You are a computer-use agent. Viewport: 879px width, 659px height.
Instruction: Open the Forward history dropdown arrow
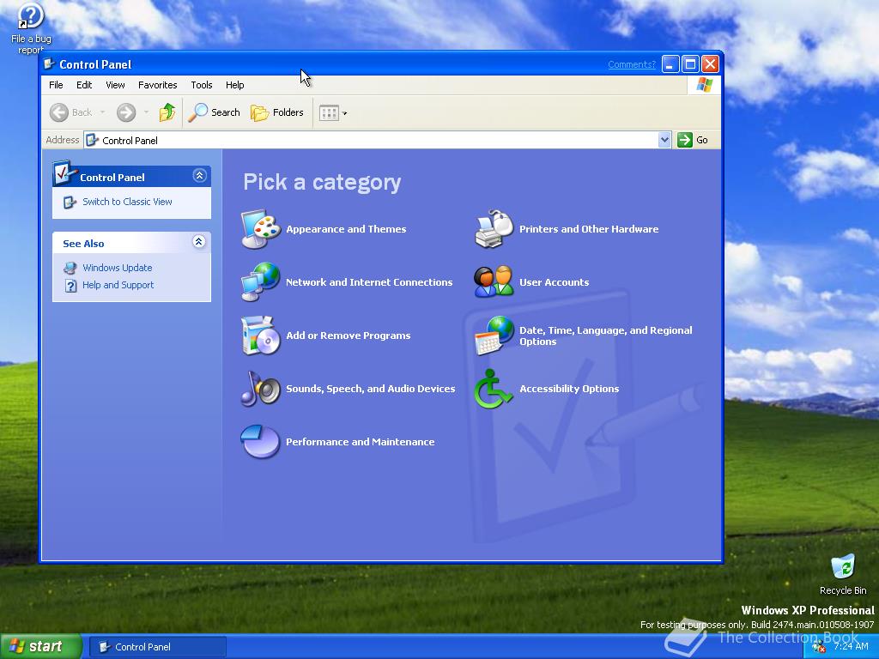tap(146, 112)
